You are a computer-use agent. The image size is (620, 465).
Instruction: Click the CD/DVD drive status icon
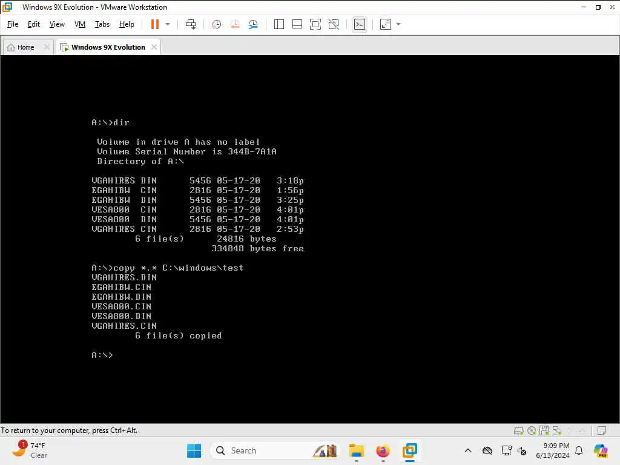click(532, 430)
